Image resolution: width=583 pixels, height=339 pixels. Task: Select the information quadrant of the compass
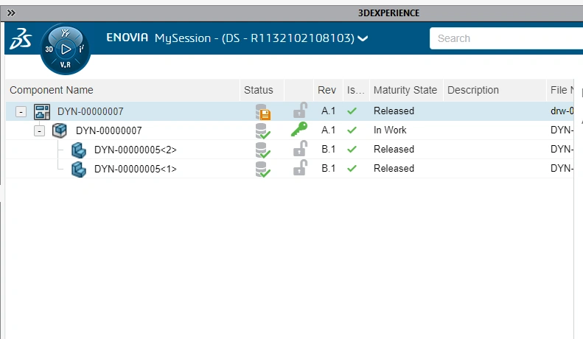[81, 49]
